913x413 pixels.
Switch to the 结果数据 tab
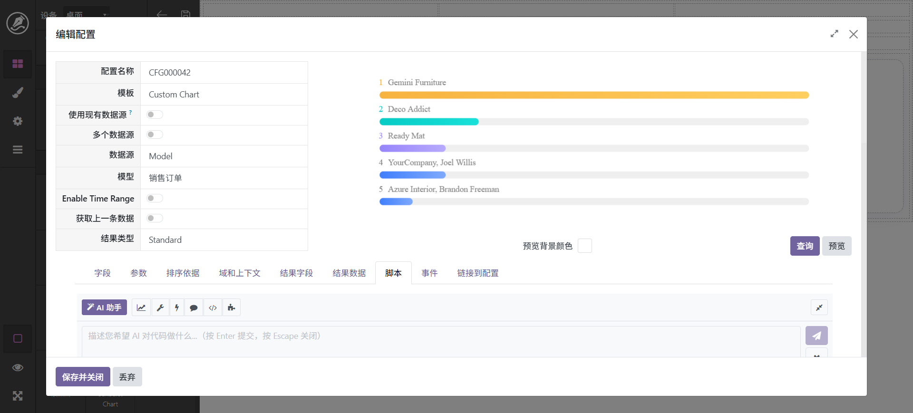click(x=349, y=273)
